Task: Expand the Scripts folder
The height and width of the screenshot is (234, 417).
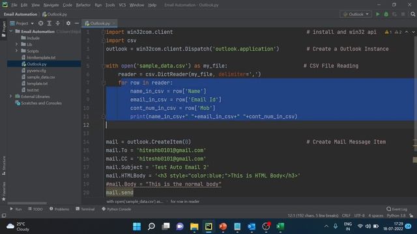Action: [x=16, y=51]
